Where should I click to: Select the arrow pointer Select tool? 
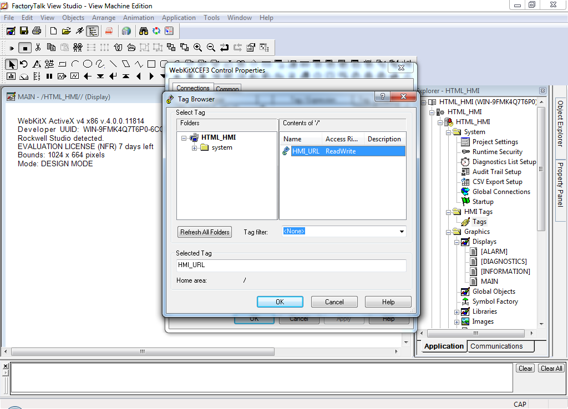(x=11, y=64)
